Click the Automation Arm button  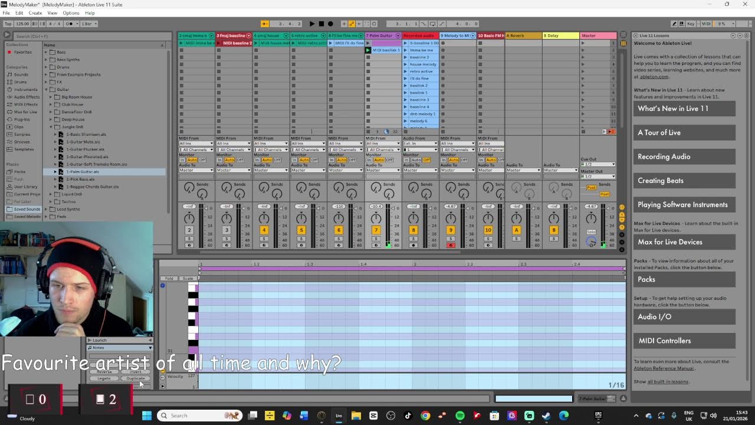[x=352, y=24]
